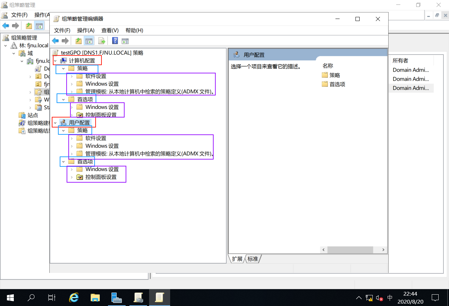
Task: Open 文件(F) menu in 组策略管理 window
Action: pyautogui.click(x=19, y=15)
